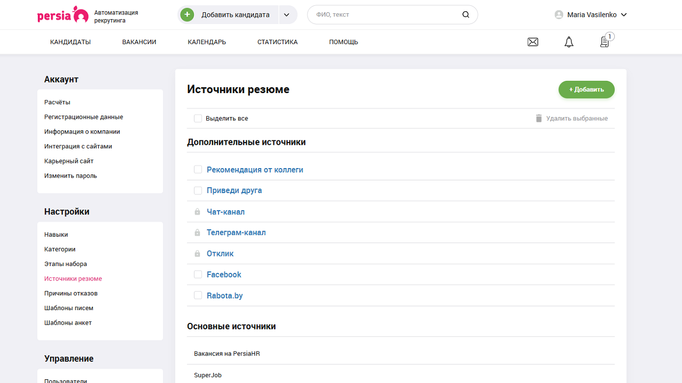Click the notifications bell icon
Viewport: 682px width, 383px height.
click(x=569, y=41)
